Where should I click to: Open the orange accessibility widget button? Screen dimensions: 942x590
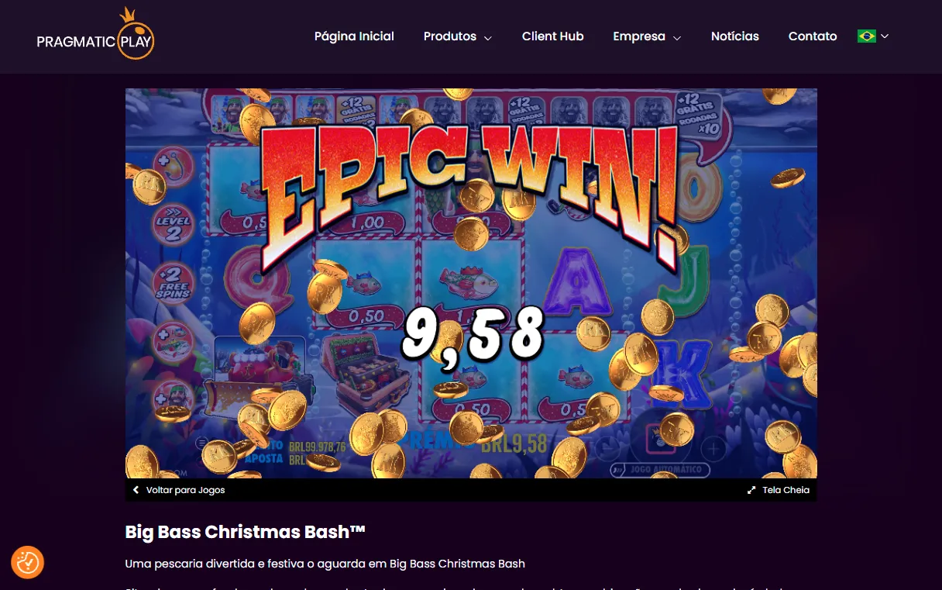[x=28, y=562]
